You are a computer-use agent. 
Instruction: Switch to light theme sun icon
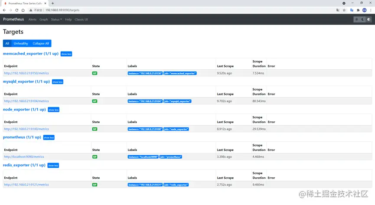click(x=357, y=20)
